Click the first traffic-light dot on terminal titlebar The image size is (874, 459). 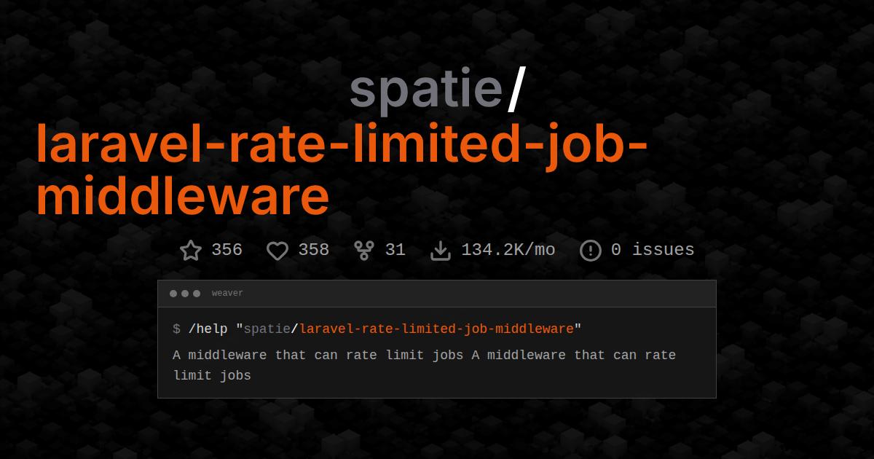tap(173, 294)
